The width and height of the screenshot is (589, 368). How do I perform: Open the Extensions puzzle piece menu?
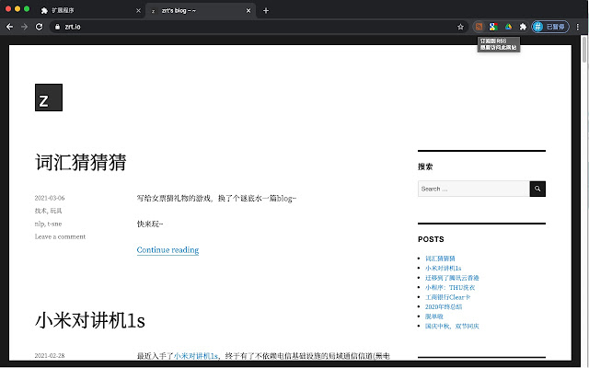[x=523, y=27]
